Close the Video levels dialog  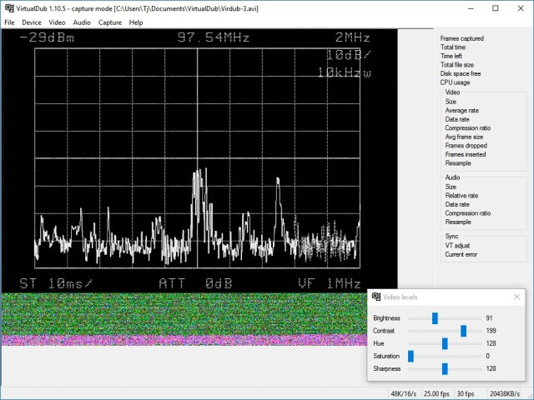516,297
